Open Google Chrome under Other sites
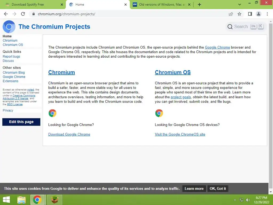The image size is (273, 205). (14, 77)
